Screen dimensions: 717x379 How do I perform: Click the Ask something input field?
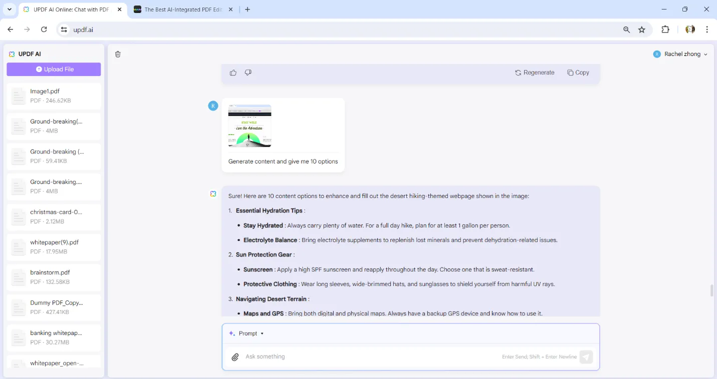pyautogui.click(x=371, y=356)
